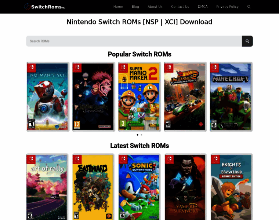Click the Sonic Superstars game cover
Viewport: 279px width, 220px height.
tap(139, 187)
